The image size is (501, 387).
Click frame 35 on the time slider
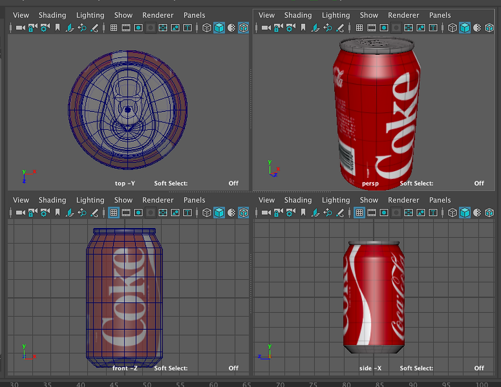[x=47, y=384]
